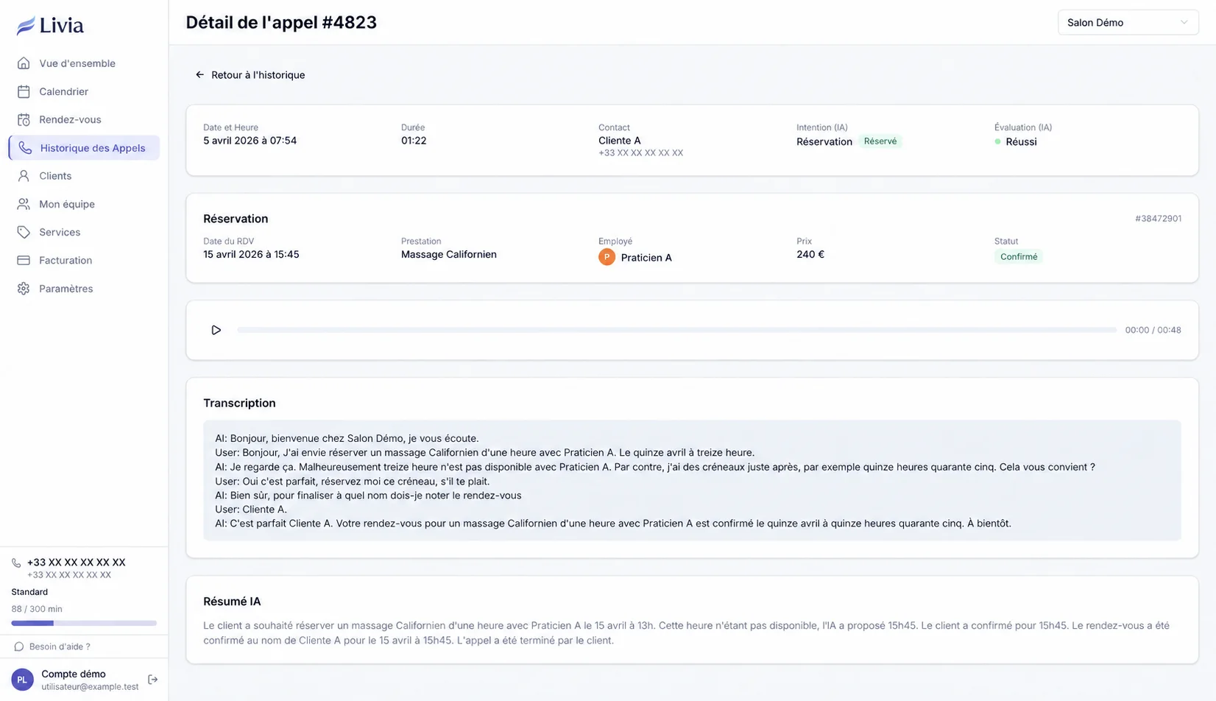The image size is (1216, 701).
Task: Open Services tag icon
Action: coord(24,232)
